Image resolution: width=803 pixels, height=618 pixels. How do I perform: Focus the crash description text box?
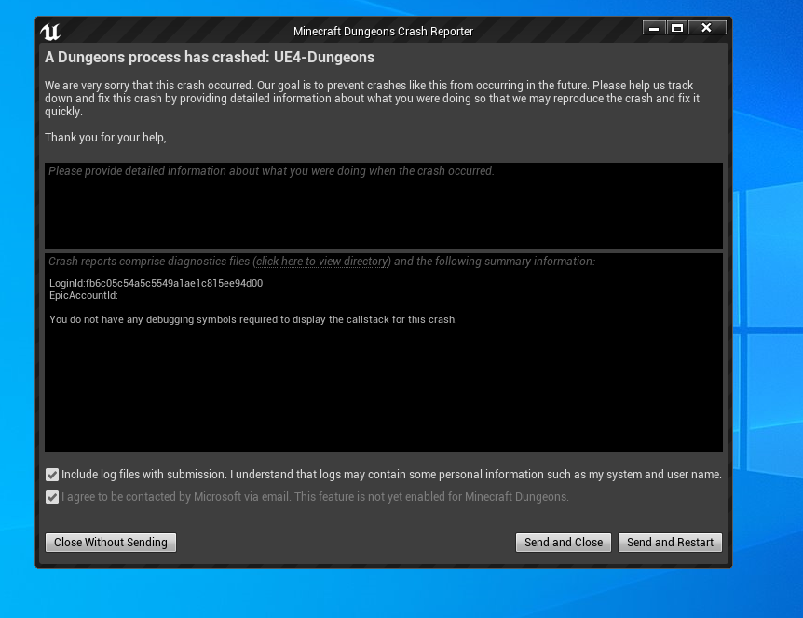(384, 206)
